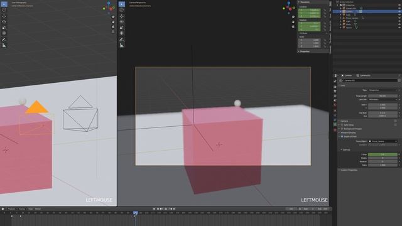Open the rotation mode XYZ Euler dropdown

click(313, 33)
